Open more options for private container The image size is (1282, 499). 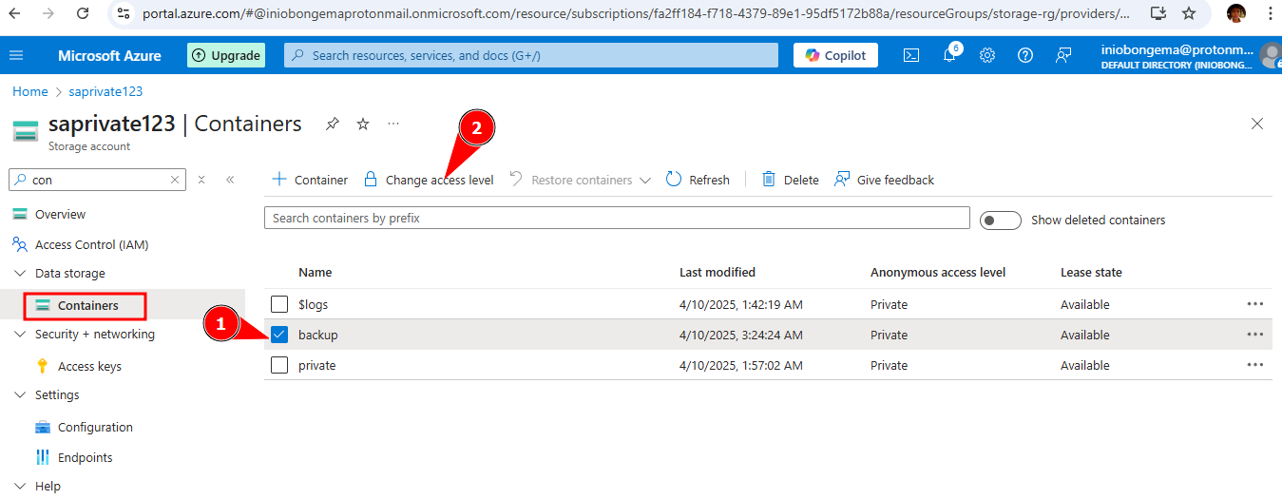[x=1254, y=365]
